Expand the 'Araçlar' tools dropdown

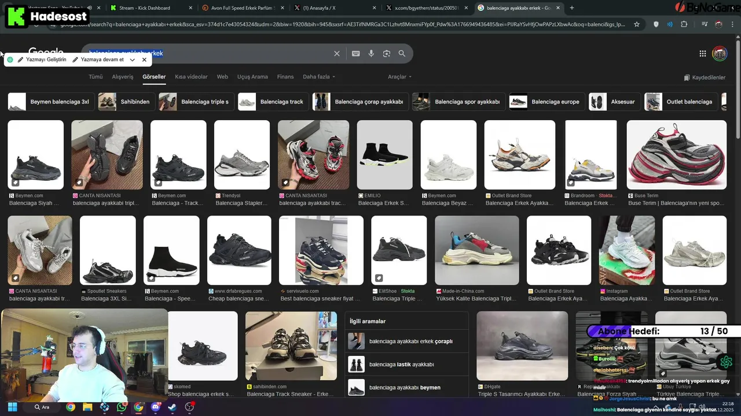399,77
